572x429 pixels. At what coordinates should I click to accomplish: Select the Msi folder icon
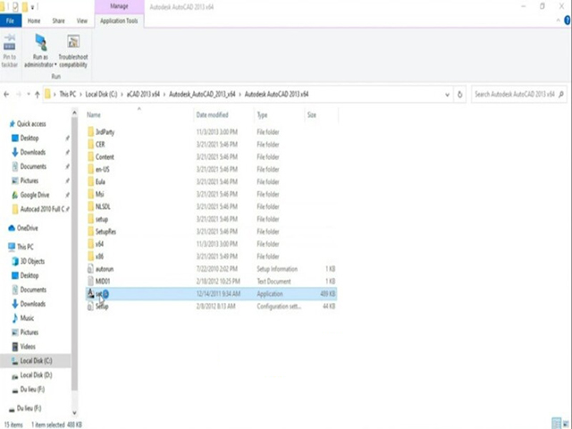91,194
